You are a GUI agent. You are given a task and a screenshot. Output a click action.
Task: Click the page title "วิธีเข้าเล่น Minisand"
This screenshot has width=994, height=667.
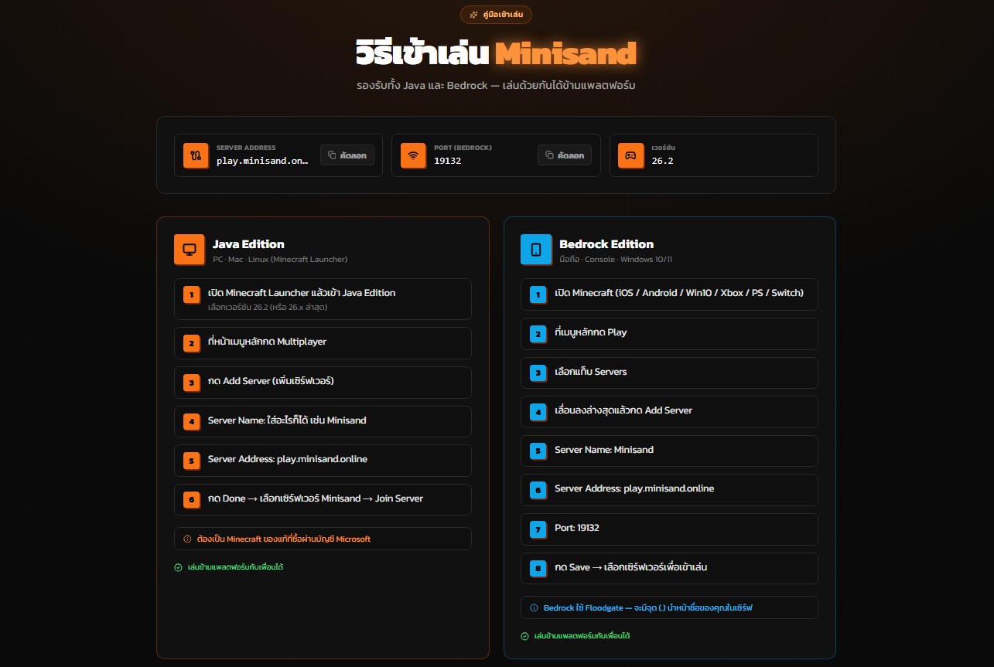point(496,53)
